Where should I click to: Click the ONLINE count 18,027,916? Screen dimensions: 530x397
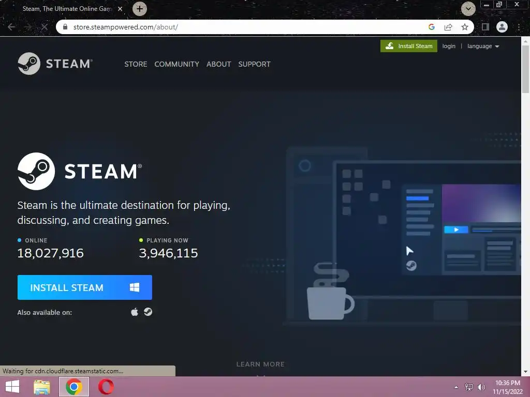pos(50,253)
